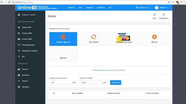Click the Профиль gear icon

pos(19,87)
